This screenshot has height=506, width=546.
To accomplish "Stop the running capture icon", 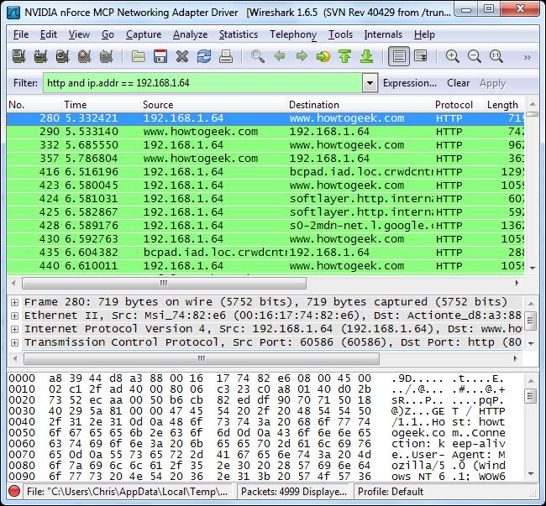I will [85, 56].
